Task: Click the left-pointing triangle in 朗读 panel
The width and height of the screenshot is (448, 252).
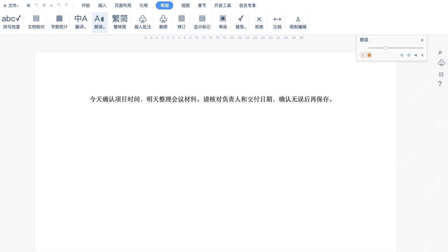Action: pos(415,55)
